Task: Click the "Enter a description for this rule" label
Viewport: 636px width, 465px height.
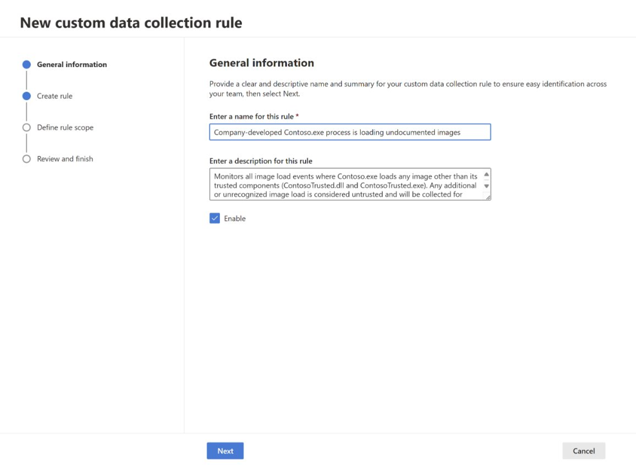Action: [x=260, y=161]
